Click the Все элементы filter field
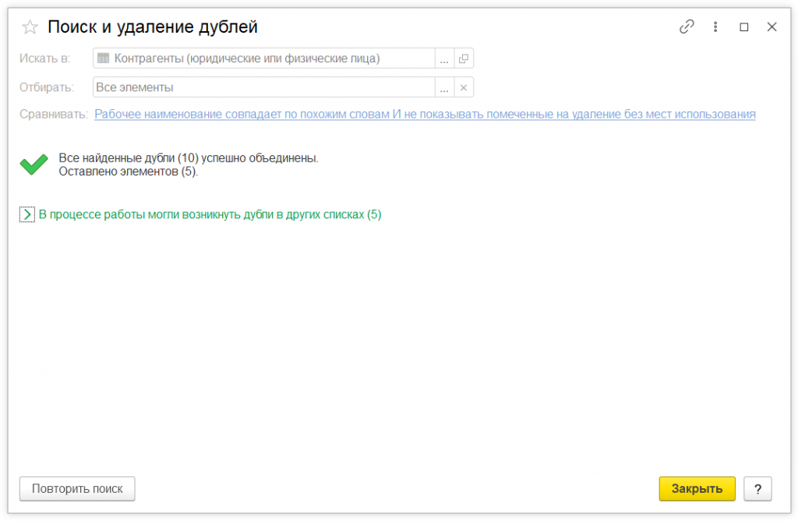This screenshot has width=798, height=521. [x=265, y=87]
